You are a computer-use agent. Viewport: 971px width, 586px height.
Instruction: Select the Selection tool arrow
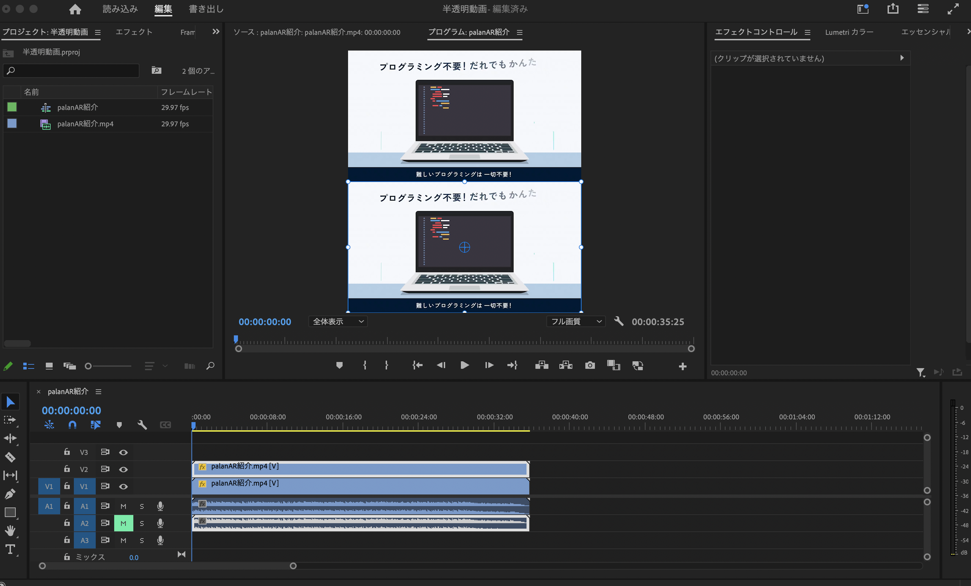10,402
